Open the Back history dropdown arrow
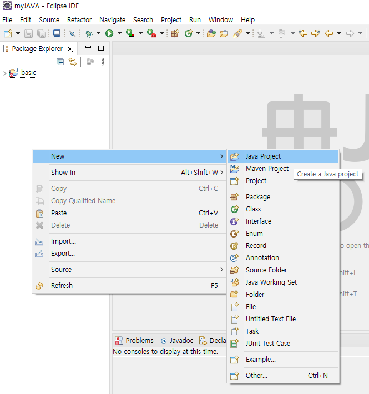The image size is (369, 394). [x=339, y=33]
